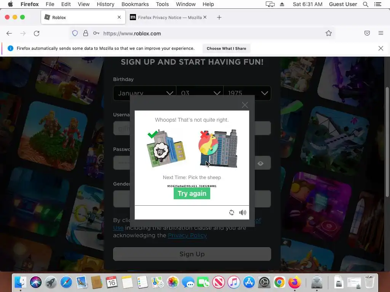Expand the birthday day dropdown
This screenshot has height=292, width=390.
[x=200, y=93]
